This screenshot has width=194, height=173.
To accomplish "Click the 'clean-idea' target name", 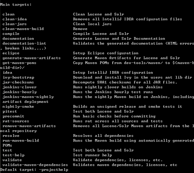I will pos(15,19).
